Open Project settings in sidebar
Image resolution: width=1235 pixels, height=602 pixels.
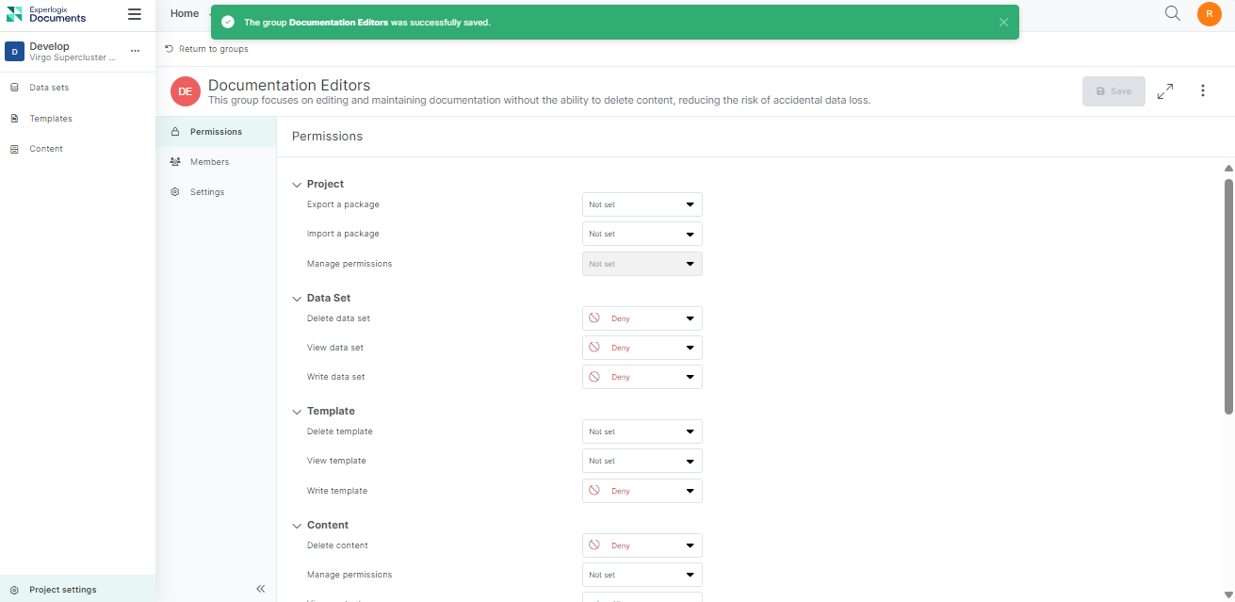coord(77,590)
